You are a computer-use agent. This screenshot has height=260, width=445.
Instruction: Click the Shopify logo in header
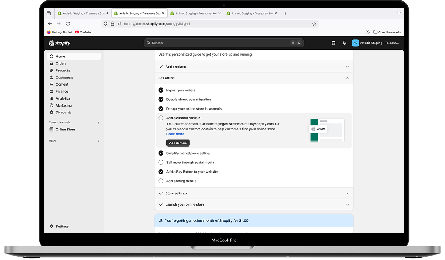[60, 43]
